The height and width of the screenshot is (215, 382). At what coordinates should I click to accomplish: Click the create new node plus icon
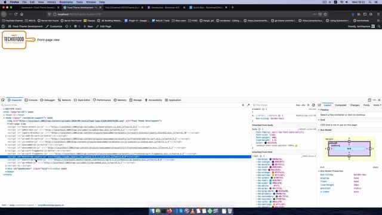(243, 105)
